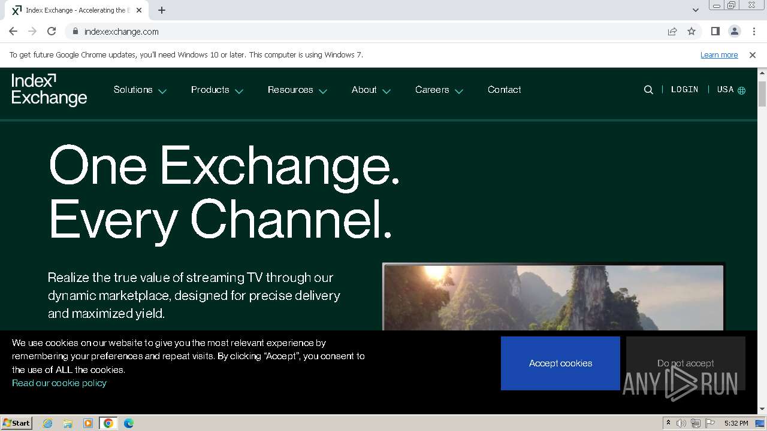Close the Index Exchange tab
Viewport: 767px width, 431px height.
point(139,10)
